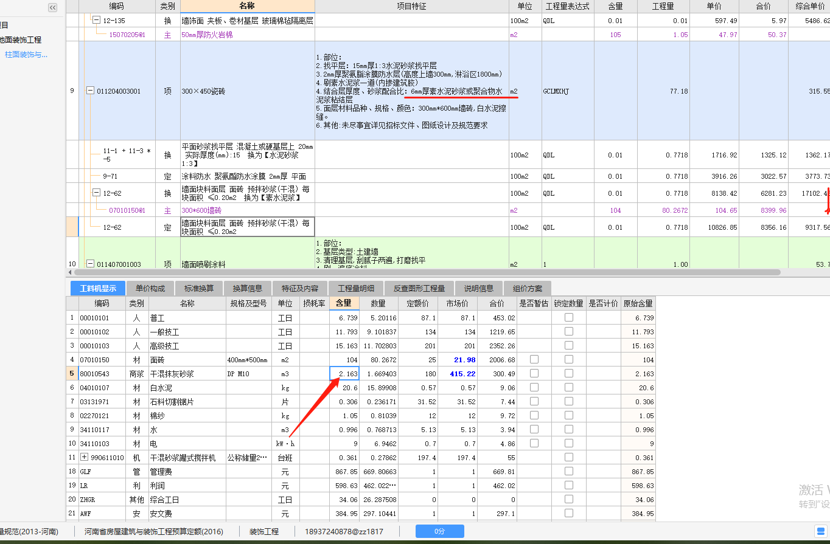Tick 是否暂估 checkbox for 白水泥 row

[x=534, y=387]
